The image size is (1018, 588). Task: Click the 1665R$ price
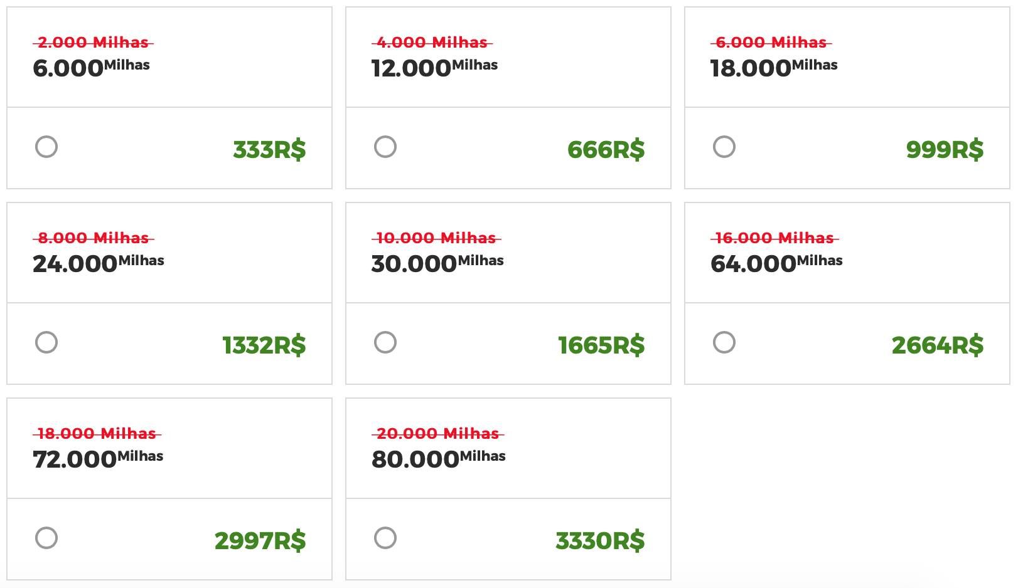[x=601, y=345]
